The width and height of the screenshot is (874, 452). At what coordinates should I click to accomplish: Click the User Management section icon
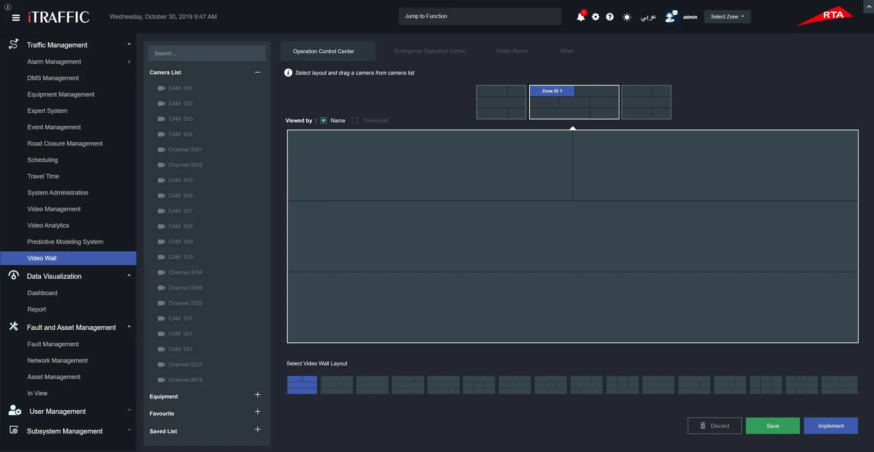pyautogui.click(x=15, y=411)
